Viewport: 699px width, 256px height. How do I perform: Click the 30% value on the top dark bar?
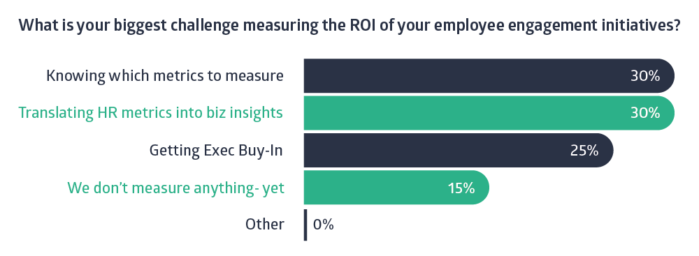(644, 76)
